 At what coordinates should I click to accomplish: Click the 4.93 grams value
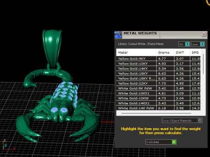[x=162, y=64]
